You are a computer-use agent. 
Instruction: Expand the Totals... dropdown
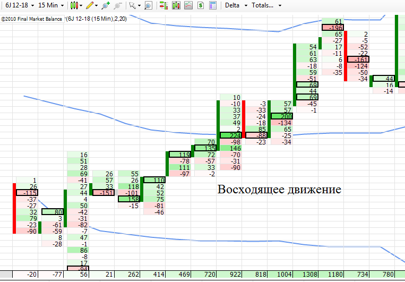tap(266, 5)
